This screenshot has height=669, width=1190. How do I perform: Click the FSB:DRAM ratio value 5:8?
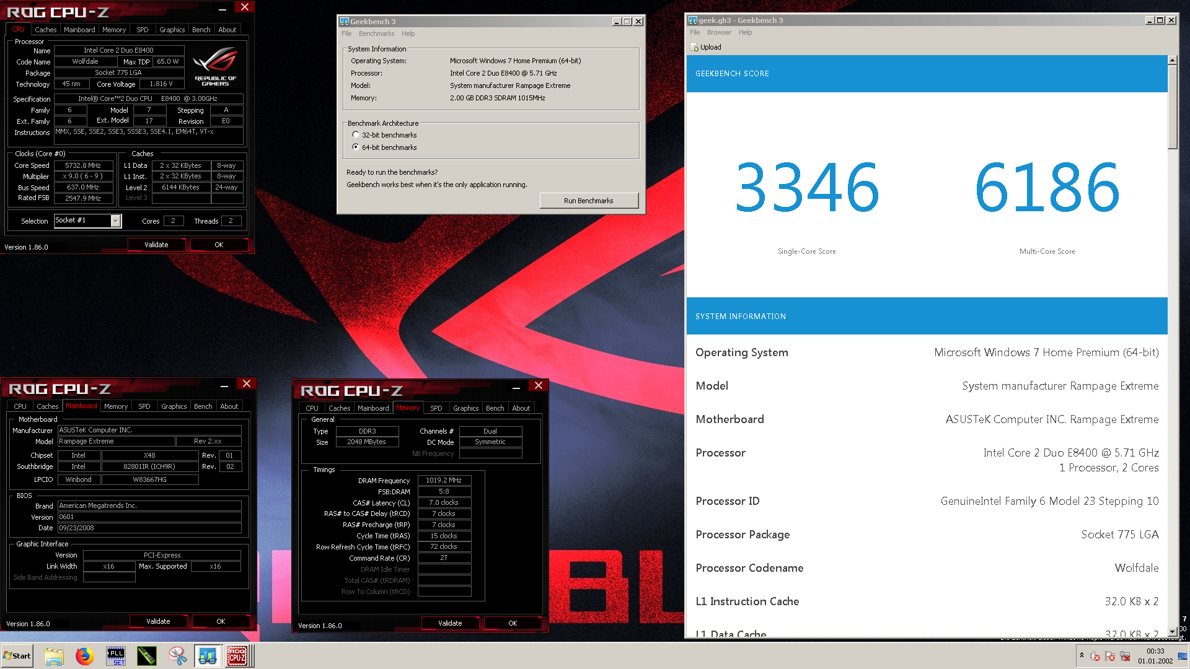(x=444, y=491)
